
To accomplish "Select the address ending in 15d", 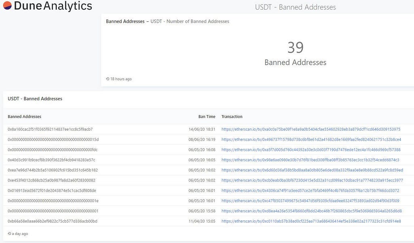I will (53, 139).
